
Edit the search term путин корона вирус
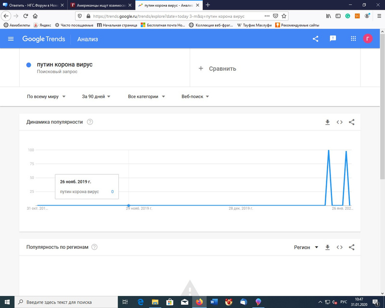pos(64,64)
